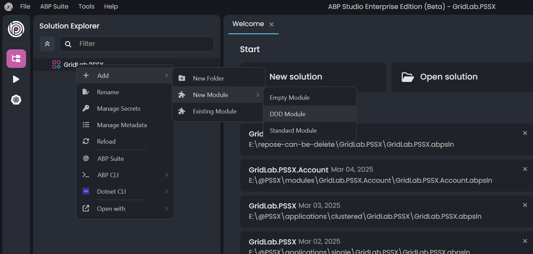
Task: Open recent GridLab.PSSX from Mar 03, 2025
Action: coord(387,211)
